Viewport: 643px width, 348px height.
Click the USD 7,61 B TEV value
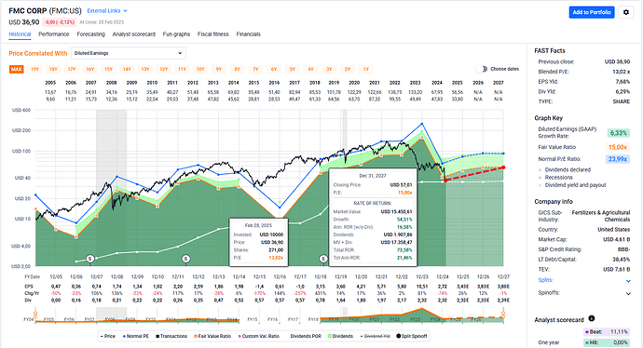click(x=616, y=270)
